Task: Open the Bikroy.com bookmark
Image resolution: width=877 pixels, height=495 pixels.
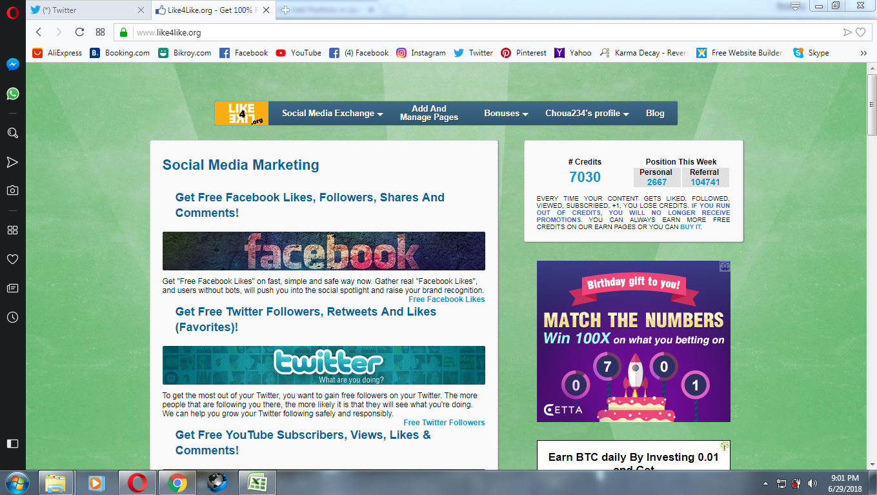Action: (185, 53)
